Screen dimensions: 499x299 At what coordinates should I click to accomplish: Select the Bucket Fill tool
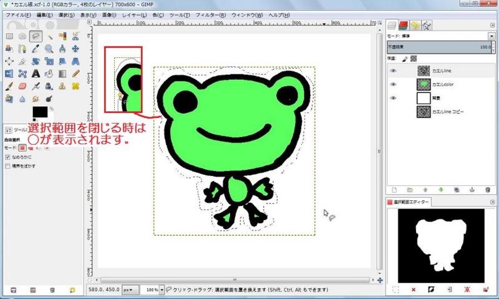(x=49, y=74)
